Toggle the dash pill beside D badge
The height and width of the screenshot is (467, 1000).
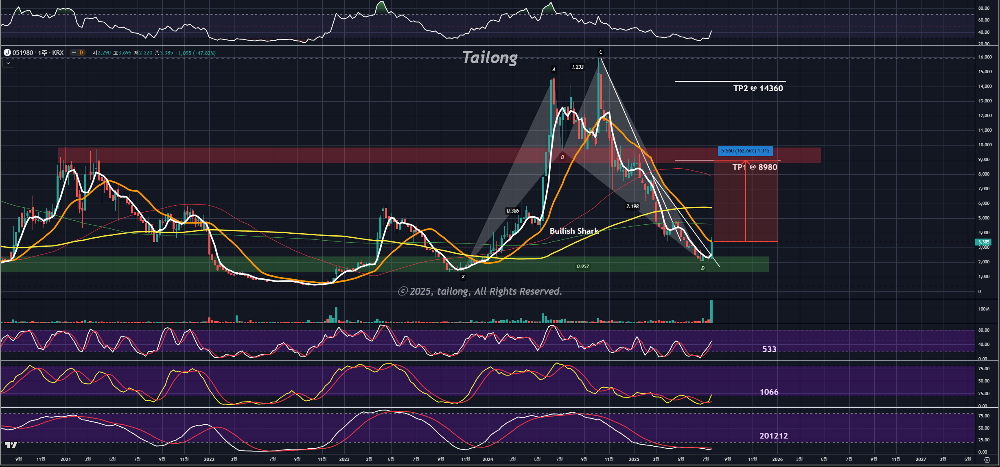pos(74,52)
